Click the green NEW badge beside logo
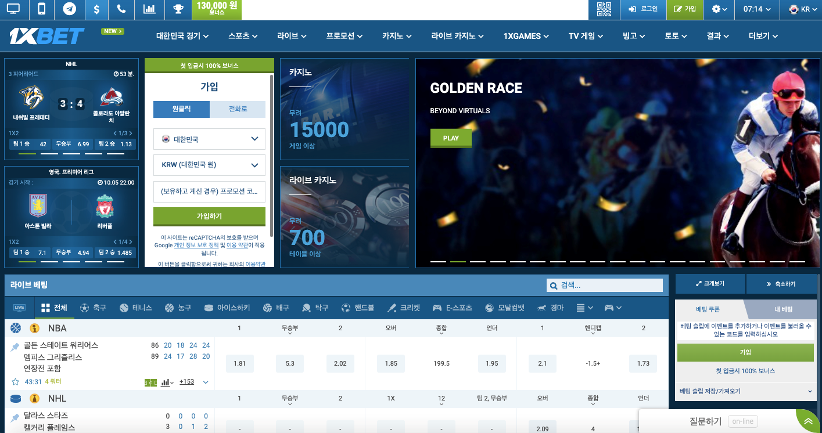This screenshot has height=433, width=822. pos(112,31)
